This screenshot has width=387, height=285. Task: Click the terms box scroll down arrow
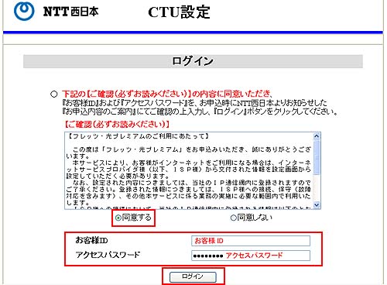317,204
